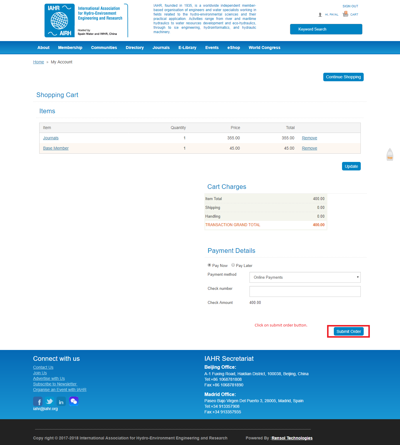The width and height of the screenshot is (400, 445).
Task: Open the Membership menu
Action: (70, 48)
